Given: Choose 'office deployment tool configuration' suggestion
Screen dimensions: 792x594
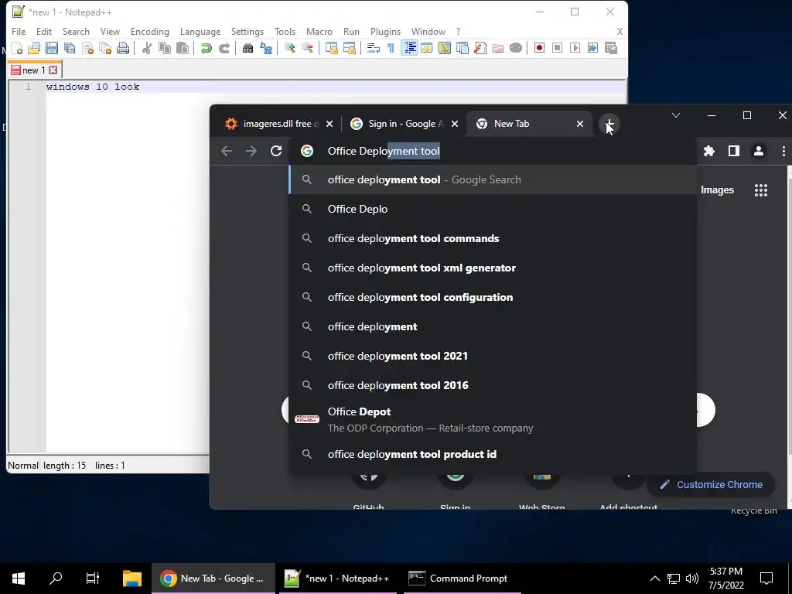Looking at the screenshot, I should 493,297.
